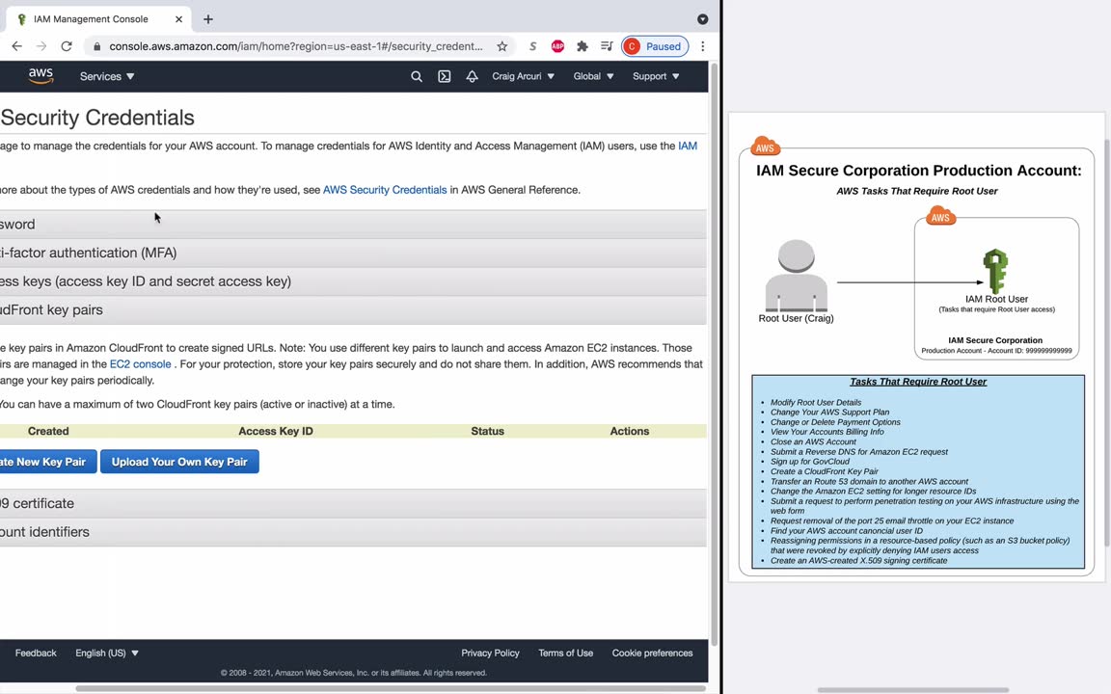Click the Actions column header
The image size is (1111, 694).
(629, 431)
